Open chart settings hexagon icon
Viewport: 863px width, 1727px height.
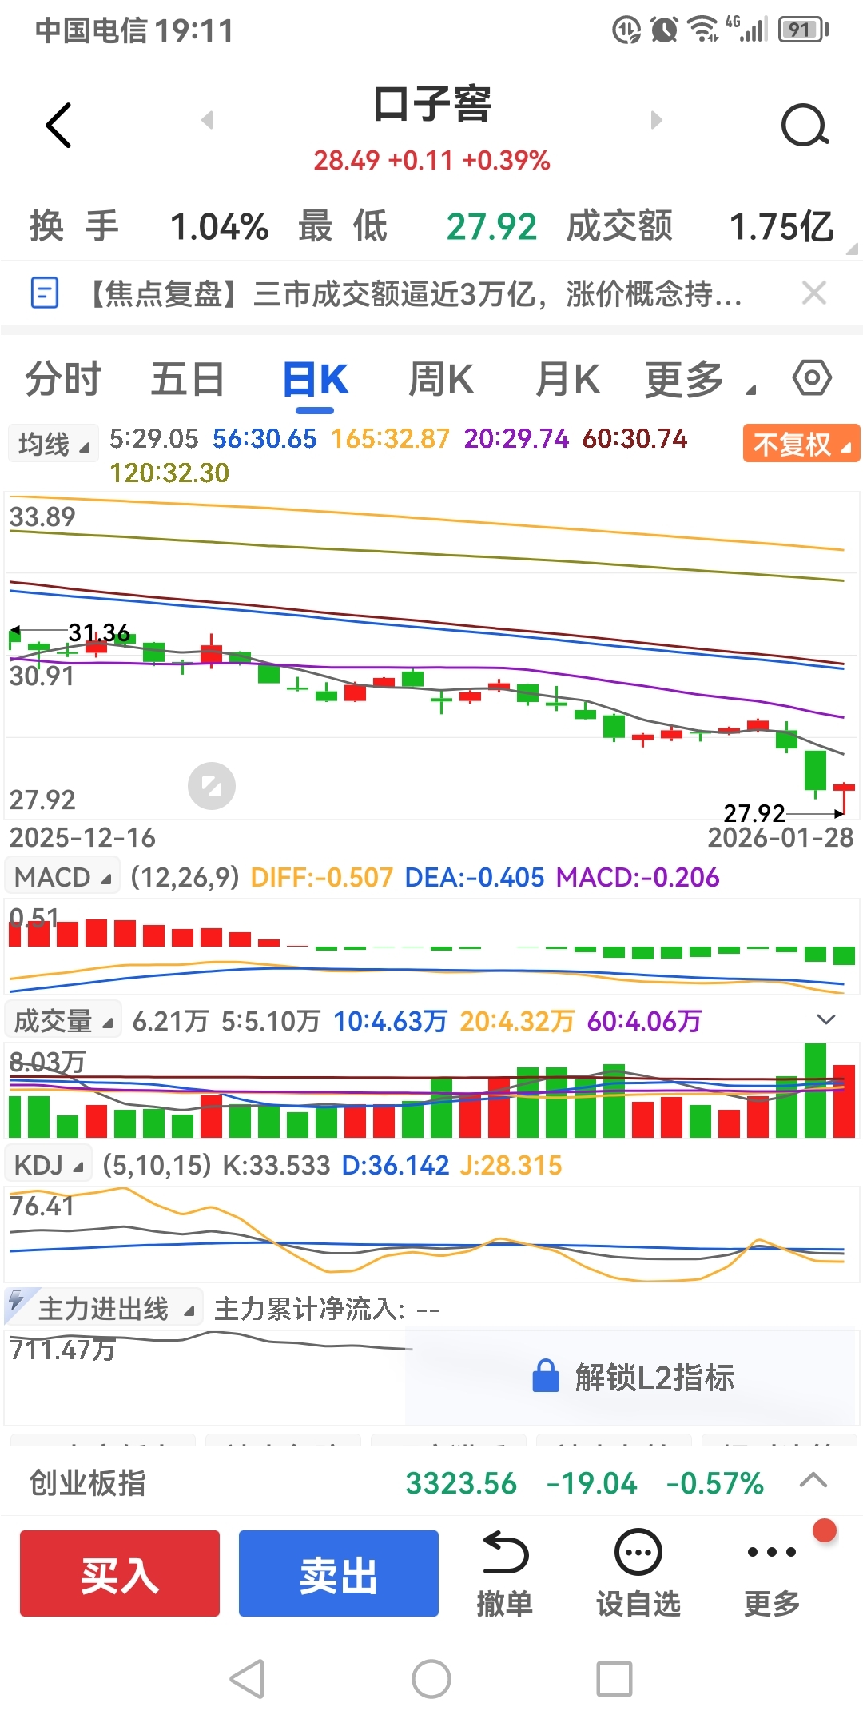[x=812, y=377]
